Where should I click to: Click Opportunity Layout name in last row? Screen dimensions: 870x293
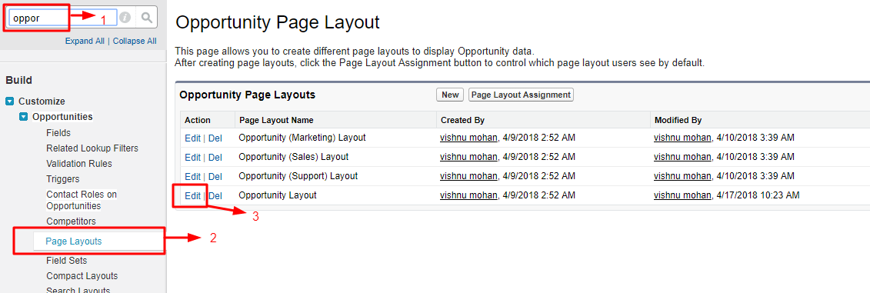(278, 195)
